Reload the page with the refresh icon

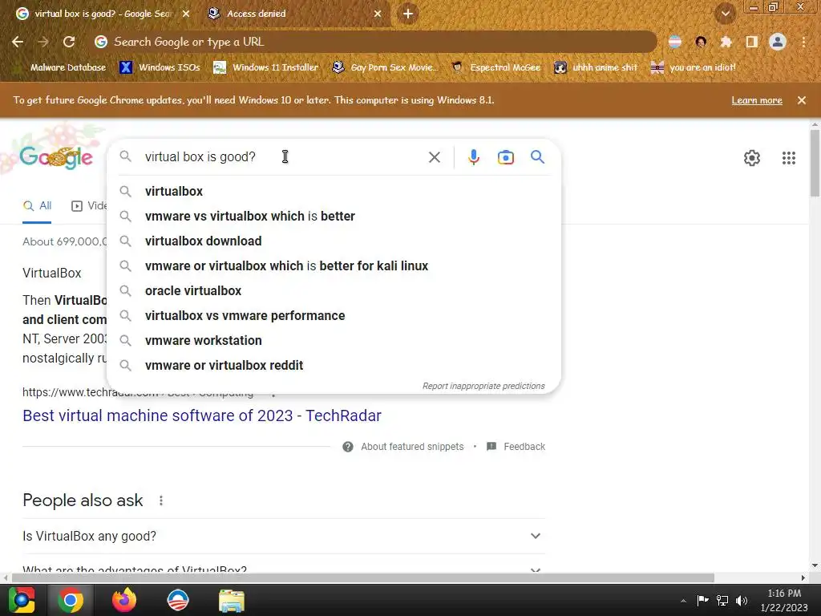[x=69, y=42]
